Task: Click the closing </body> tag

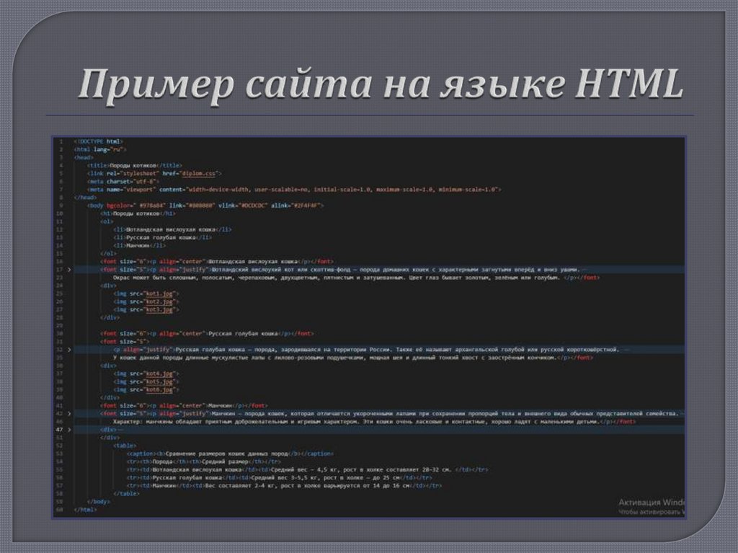Action: click(x=98, y=502)
